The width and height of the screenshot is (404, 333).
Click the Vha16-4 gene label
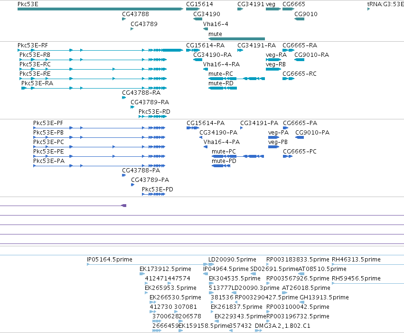(x=216, y=24)
